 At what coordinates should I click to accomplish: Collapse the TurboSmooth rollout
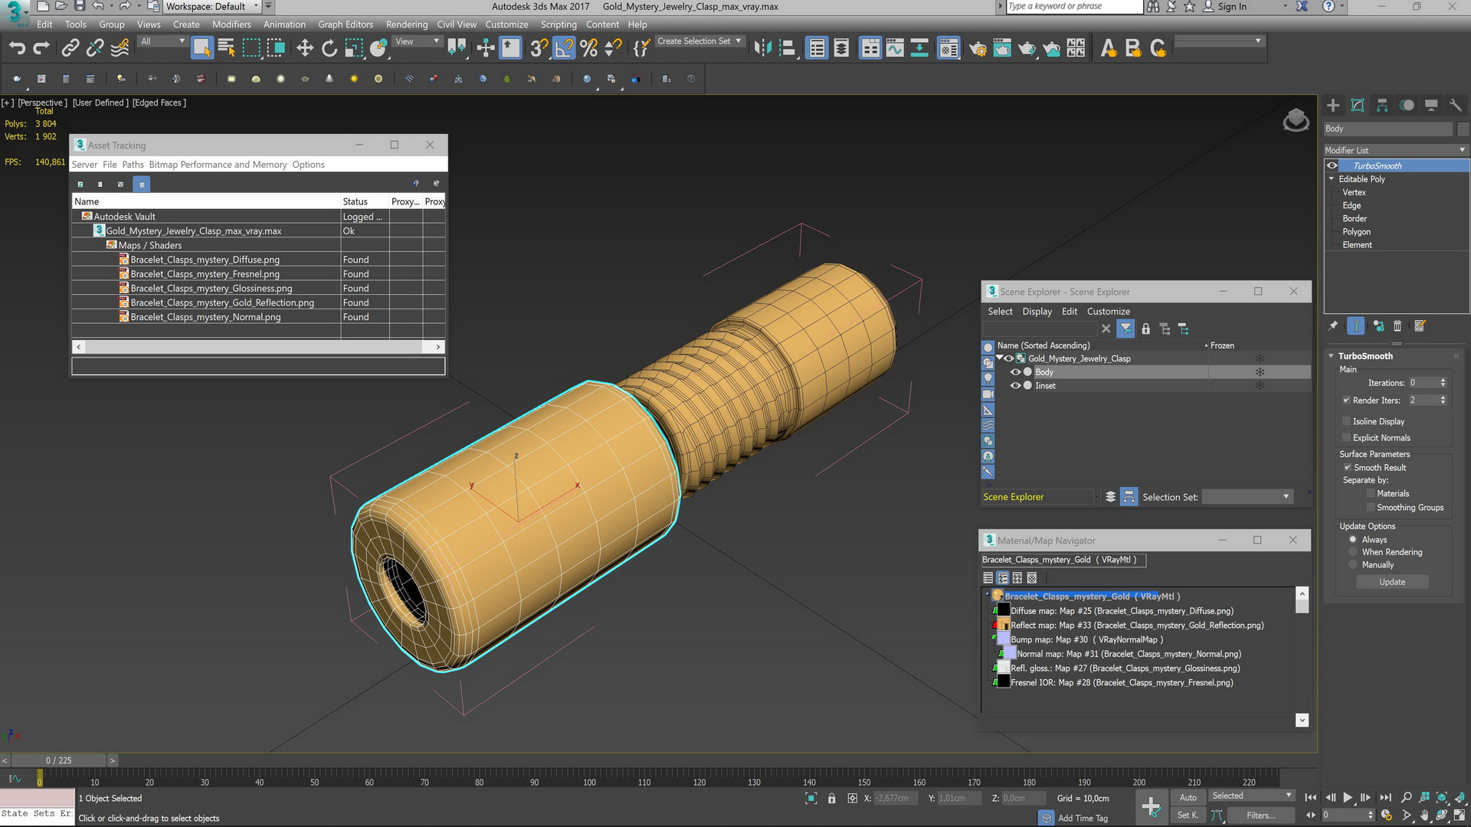coord(1332,356)
